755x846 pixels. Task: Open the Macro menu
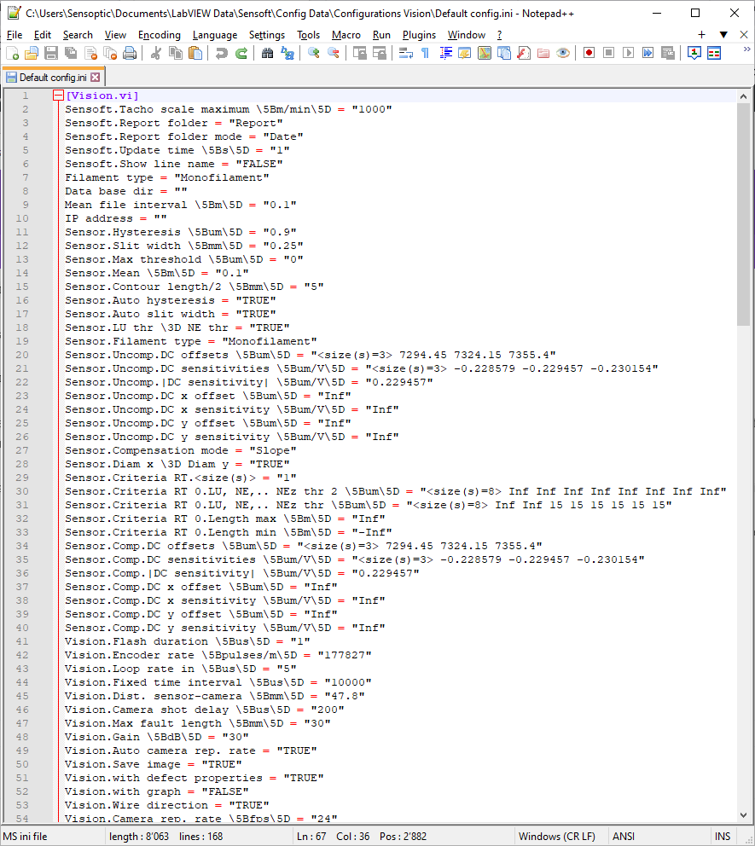click(346, 35)
